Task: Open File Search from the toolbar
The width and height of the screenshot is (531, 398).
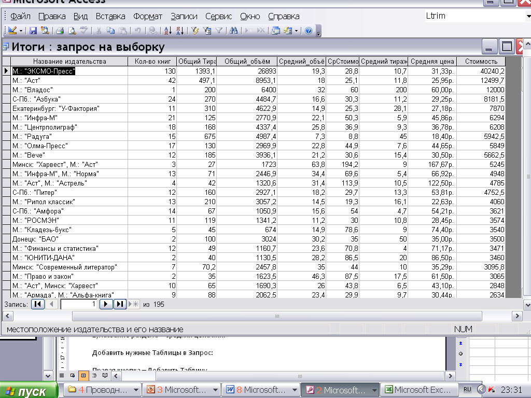Action: click(x=45, y=31)
